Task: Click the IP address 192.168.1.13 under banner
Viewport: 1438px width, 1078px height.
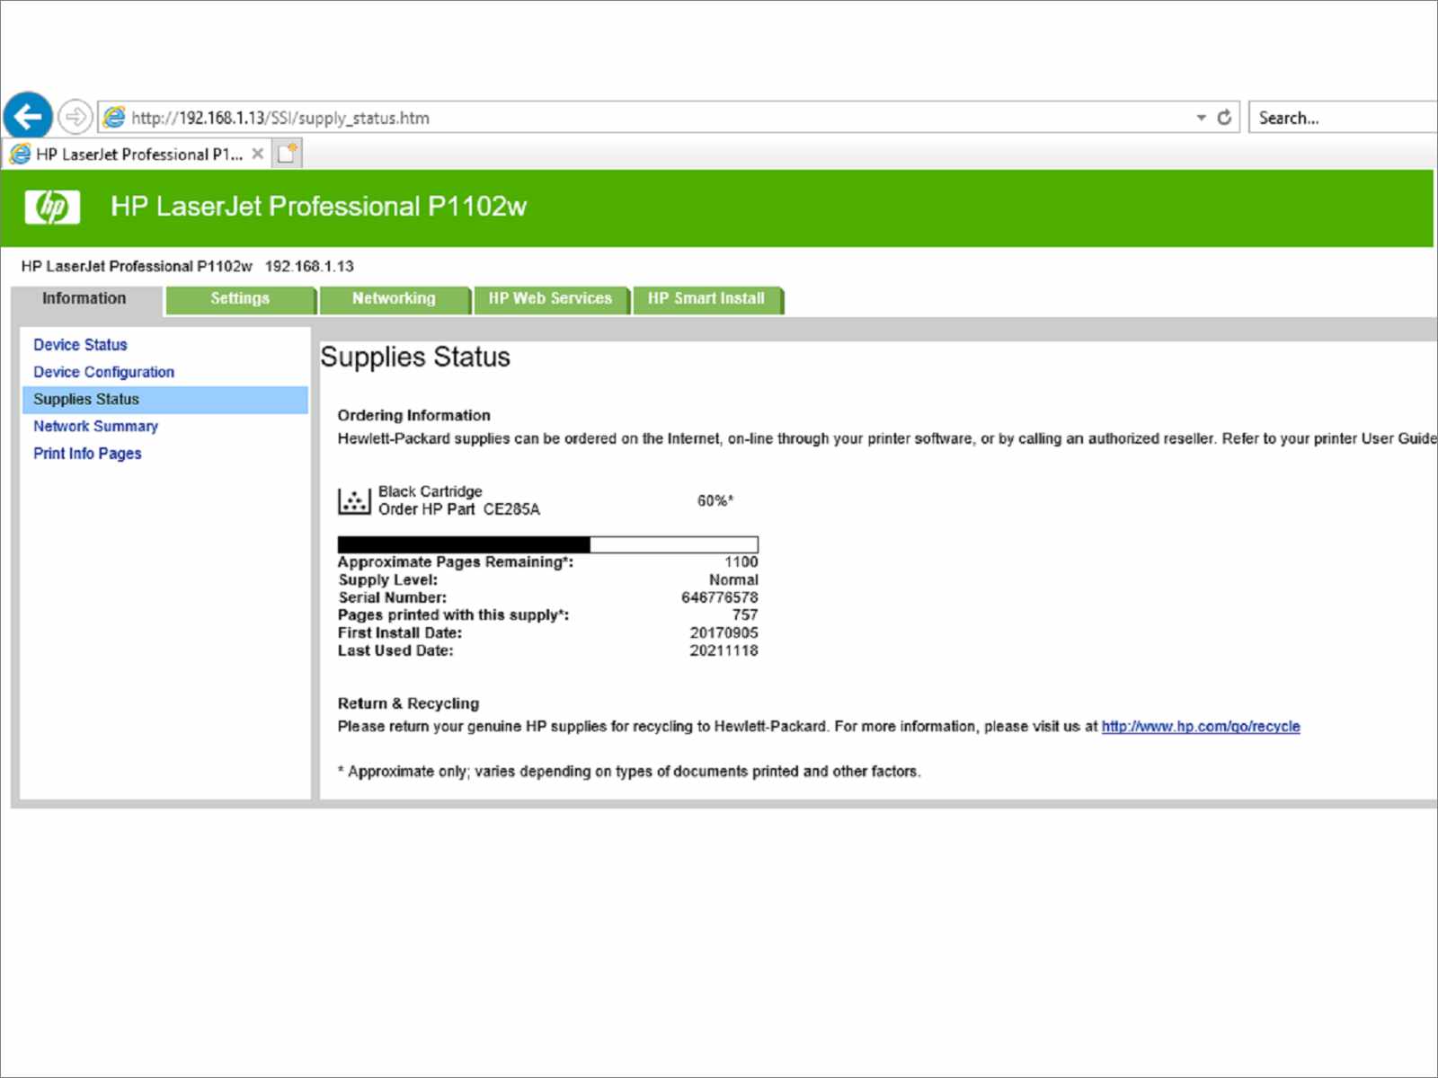Action: pos(309,267)
